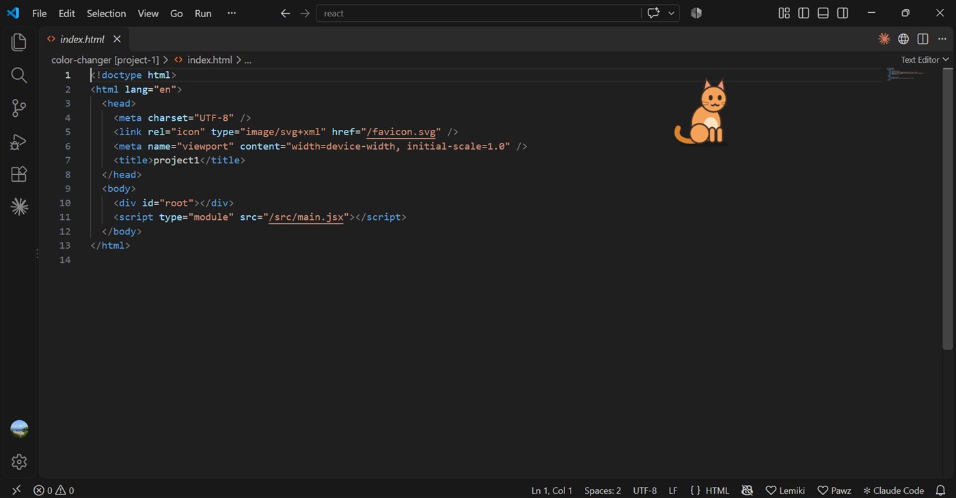The width and height of the screenshot is (956, 498).
Task: Select the HTML language mode indicator
Action: coord(717,490)
